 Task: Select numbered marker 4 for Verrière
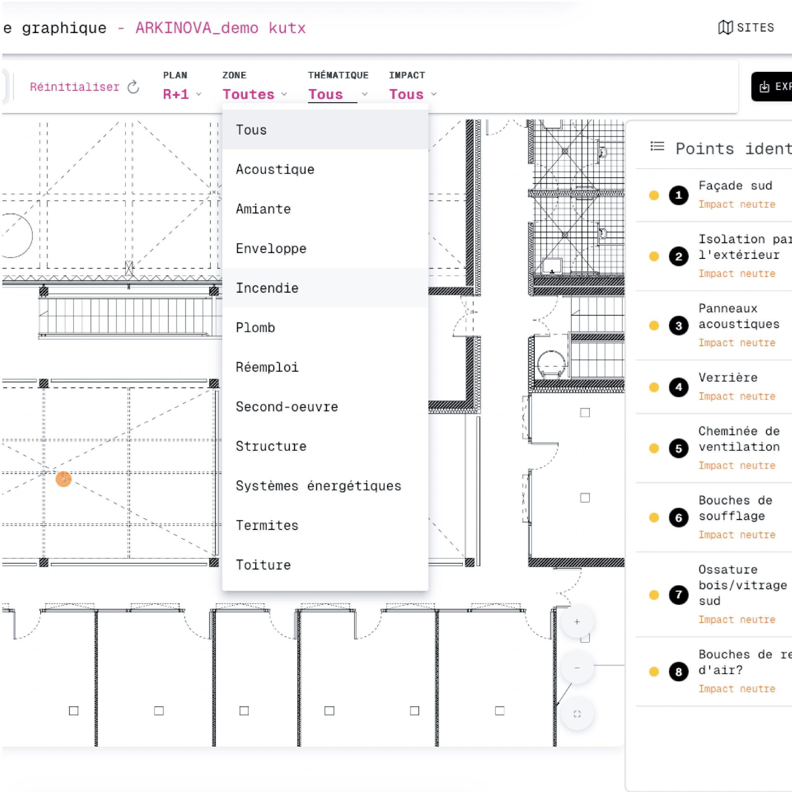[x=678, y=387]
